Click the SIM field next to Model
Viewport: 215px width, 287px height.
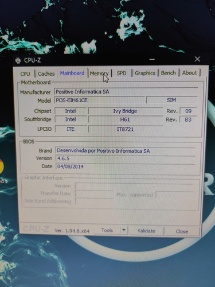click(x=171, y=100)
